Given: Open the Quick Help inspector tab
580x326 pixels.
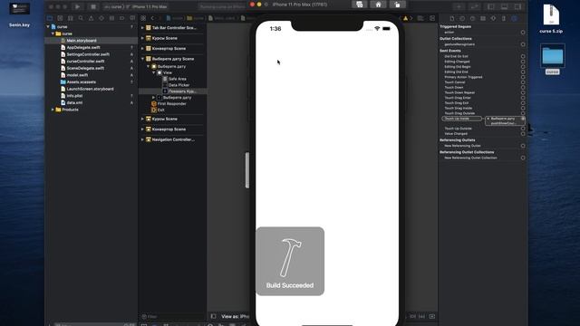Looking at the screenshot, I should point(473,18).
